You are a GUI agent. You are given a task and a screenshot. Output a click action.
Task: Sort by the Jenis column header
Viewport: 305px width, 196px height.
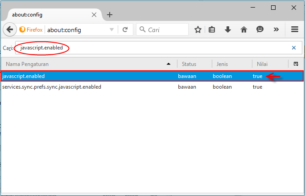(232, 64)
